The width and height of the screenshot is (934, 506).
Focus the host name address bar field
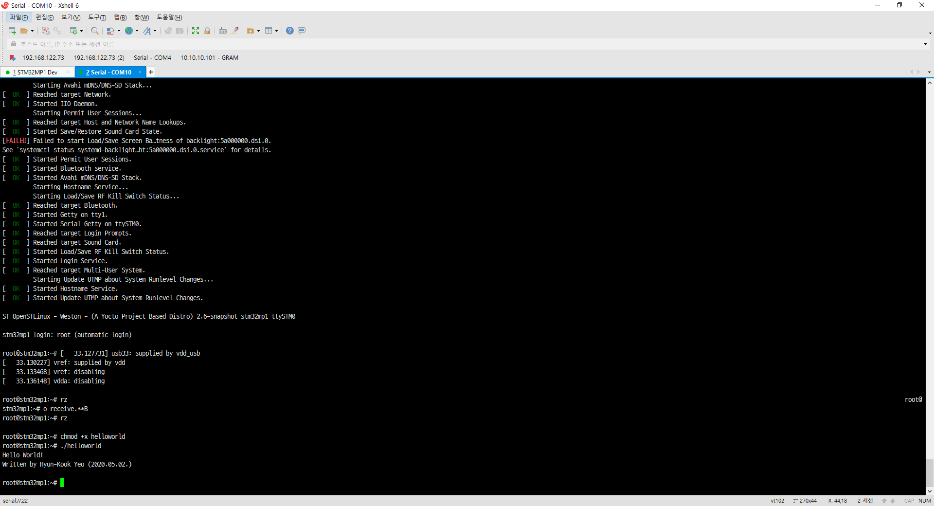click(x=467, y=44)
